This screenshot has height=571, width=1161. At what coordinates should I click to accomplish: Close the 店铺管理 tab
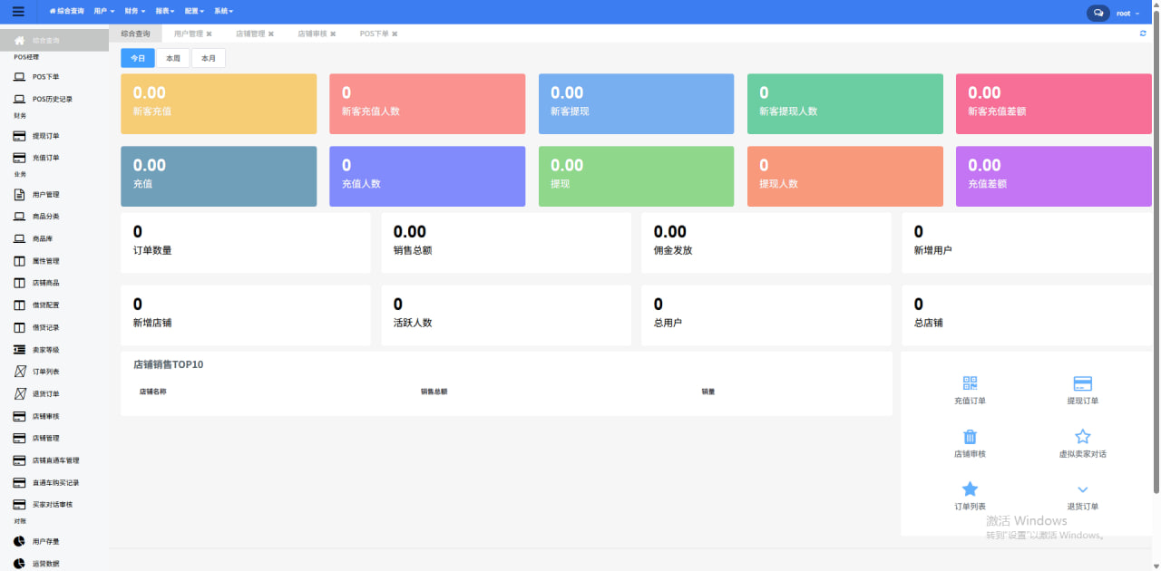[270, 34]
